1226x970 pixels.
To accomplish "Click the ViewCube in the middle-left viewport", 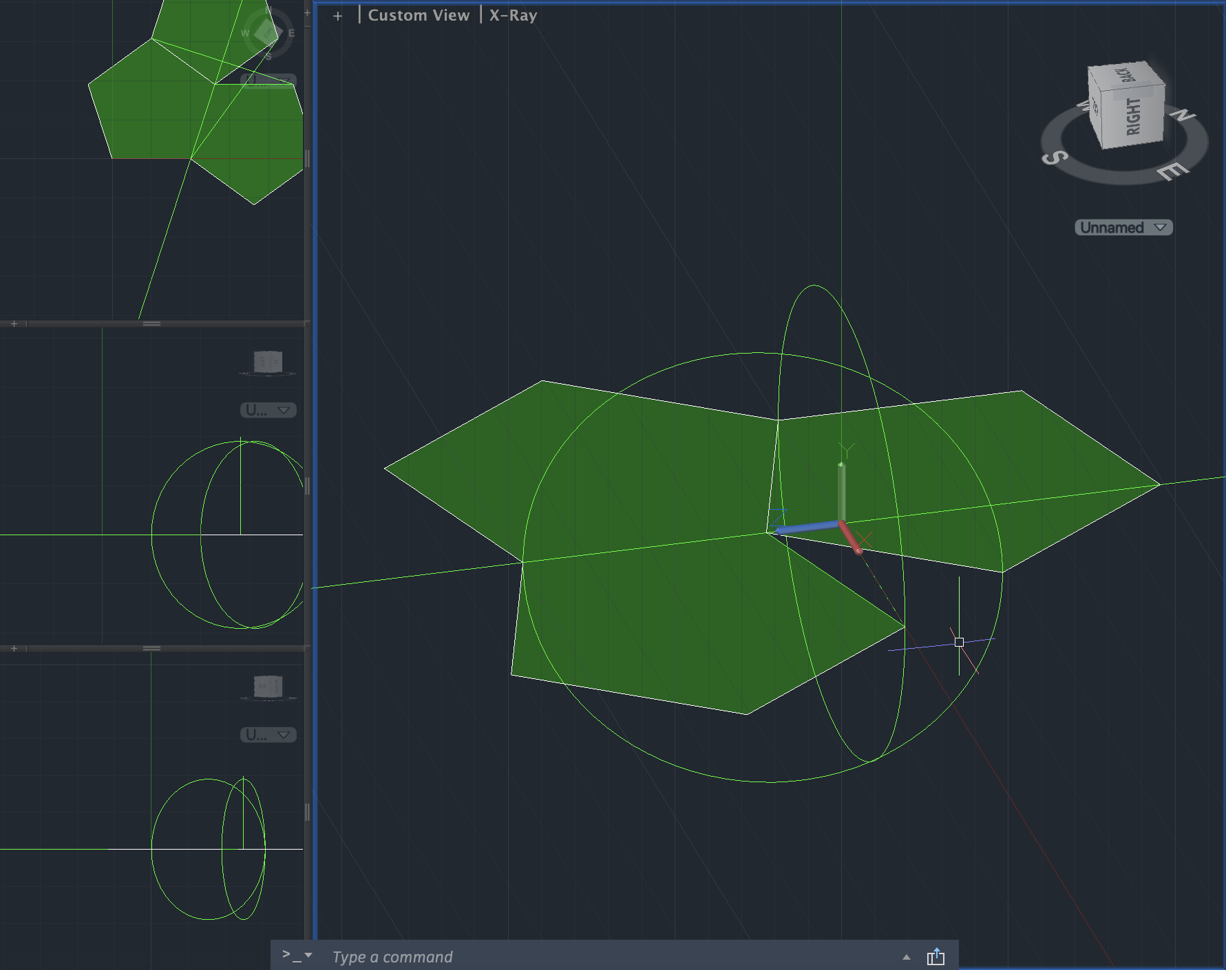I will 268,362.
